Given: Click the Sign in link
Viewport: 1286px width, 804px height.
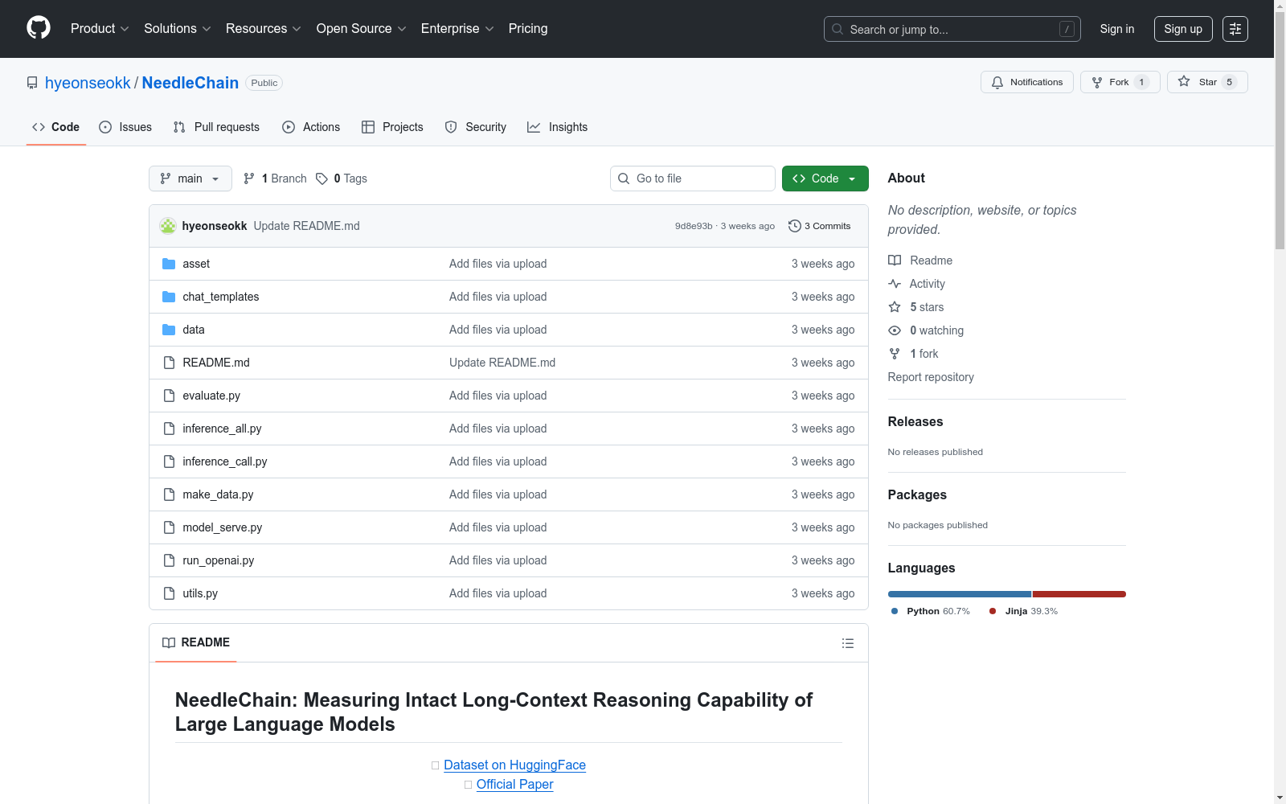Looking at the screenshot, I should (1117, 29).
